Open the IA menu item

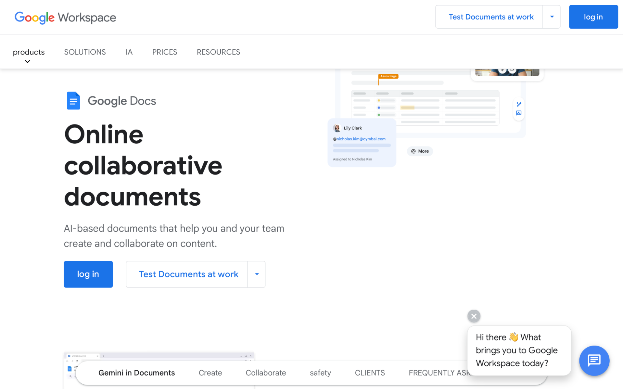[129, 52]
